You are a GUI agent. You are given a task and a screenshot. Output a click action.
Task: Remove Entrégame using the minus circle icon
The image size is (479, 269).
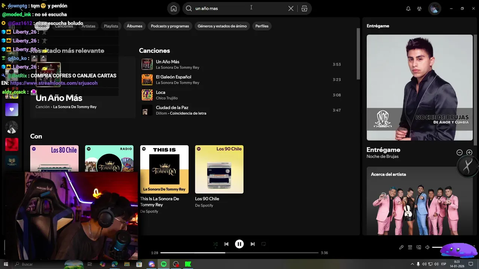pyautogui.click(x=460, y=152)
